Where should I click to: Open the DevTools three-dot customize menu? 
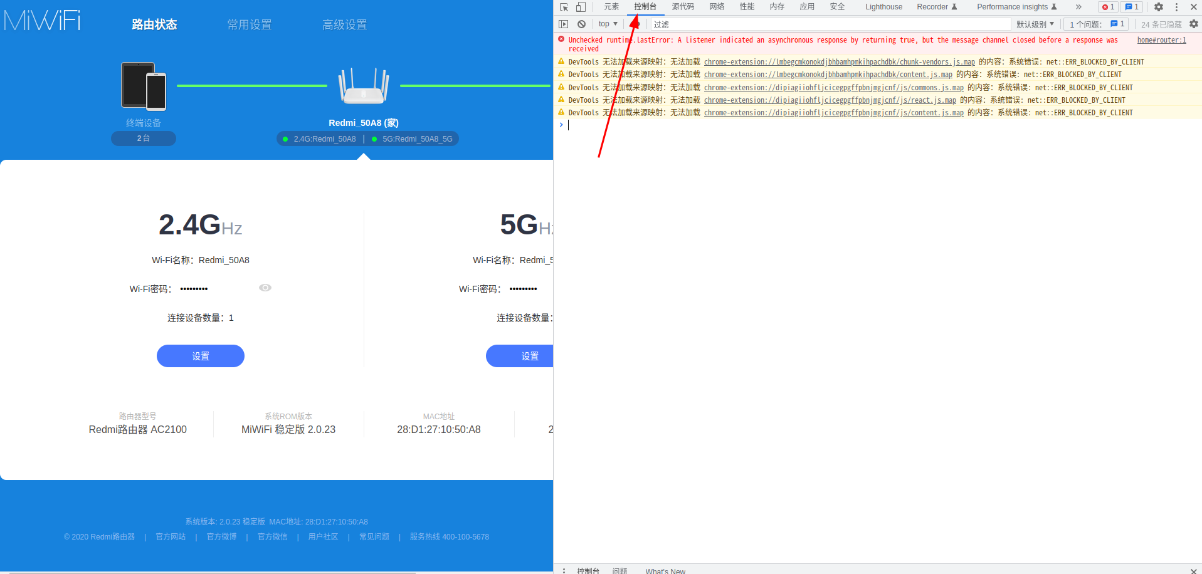click(1176, 7)
